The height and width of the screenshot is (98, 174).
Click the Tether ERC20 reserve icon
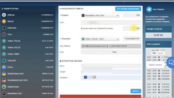point(4,48)
